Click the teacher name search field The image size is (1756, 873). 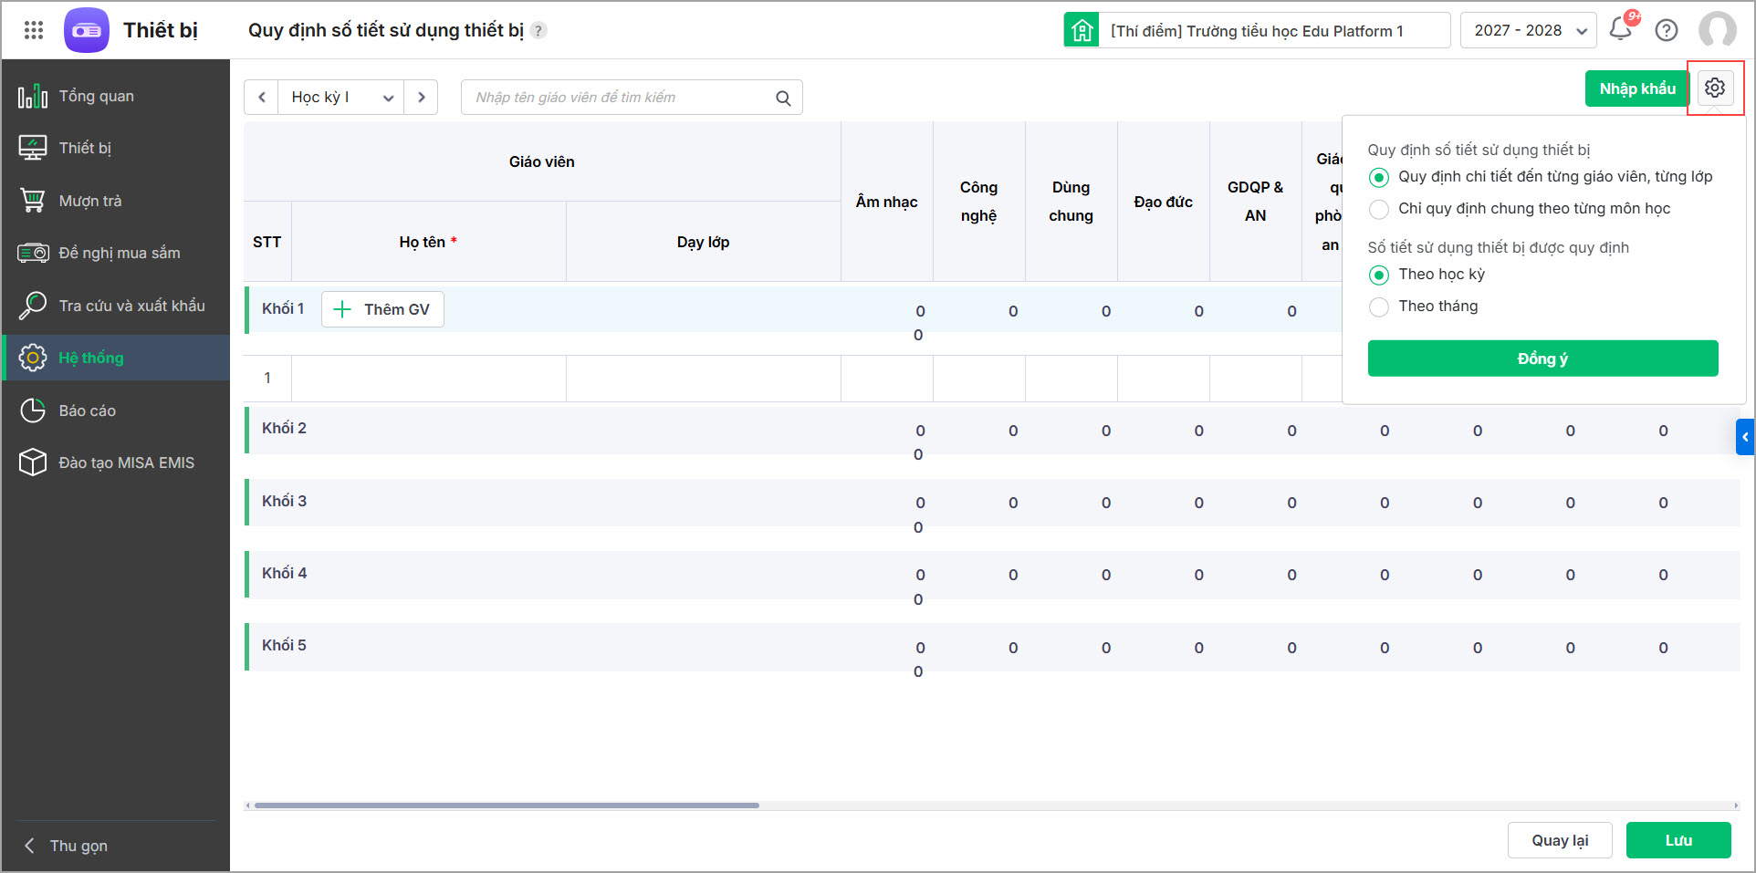point(621,98)
